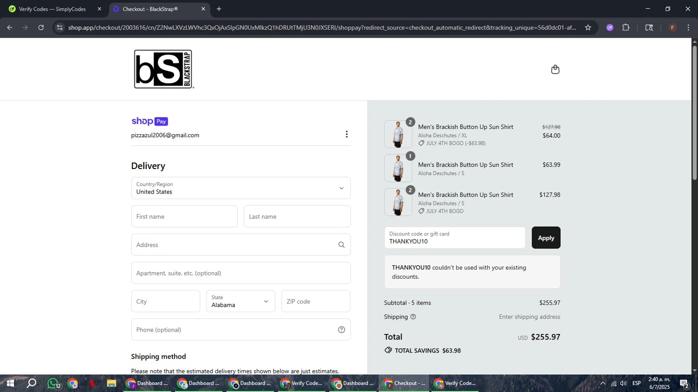This screenshot has width=698, height=392.
Task: Reload the checkout page
Action: coord(41,27)
